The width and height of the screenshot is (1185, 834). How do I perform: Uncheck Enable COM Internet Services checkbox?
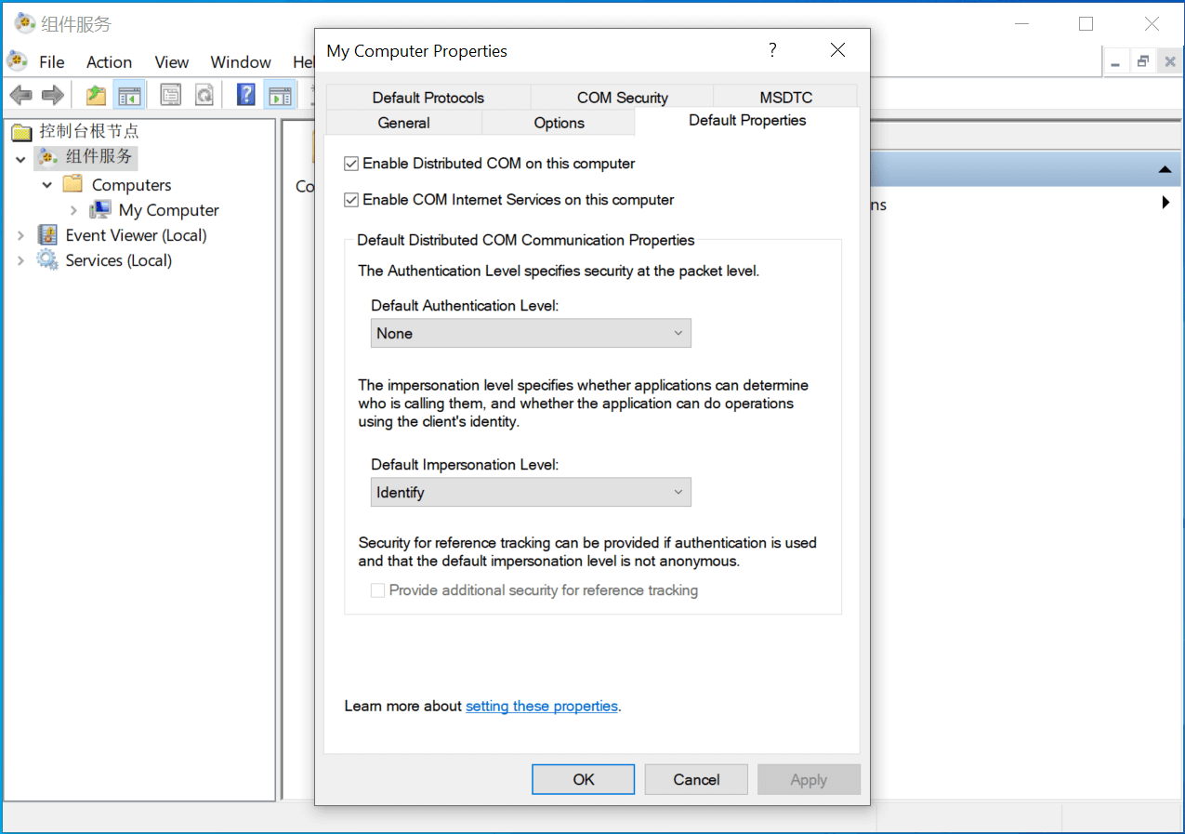tap(351, 200)
